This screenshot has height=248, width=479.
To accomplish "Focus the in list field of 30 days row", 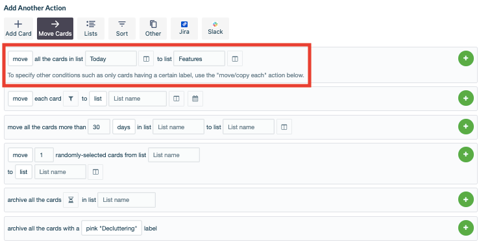I will pos(178,127).
